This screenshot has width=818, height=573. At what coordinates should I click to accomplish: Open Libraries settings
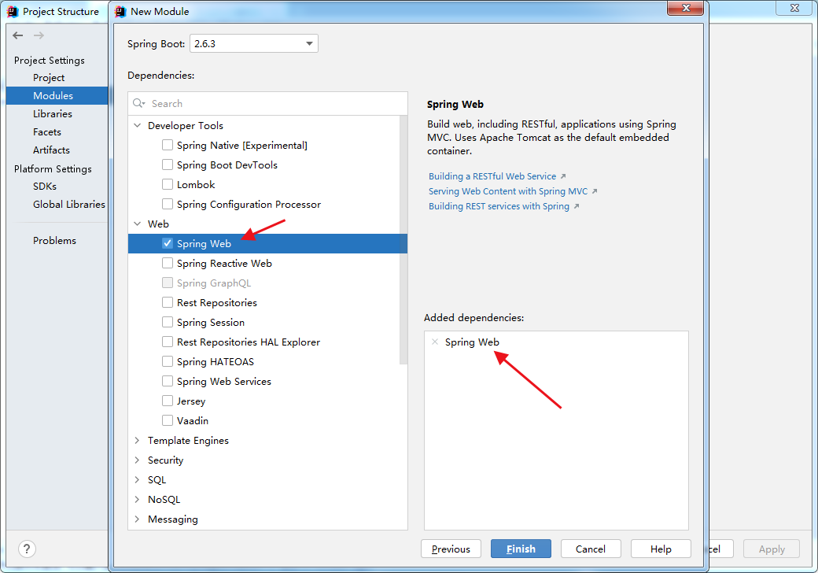52,114
